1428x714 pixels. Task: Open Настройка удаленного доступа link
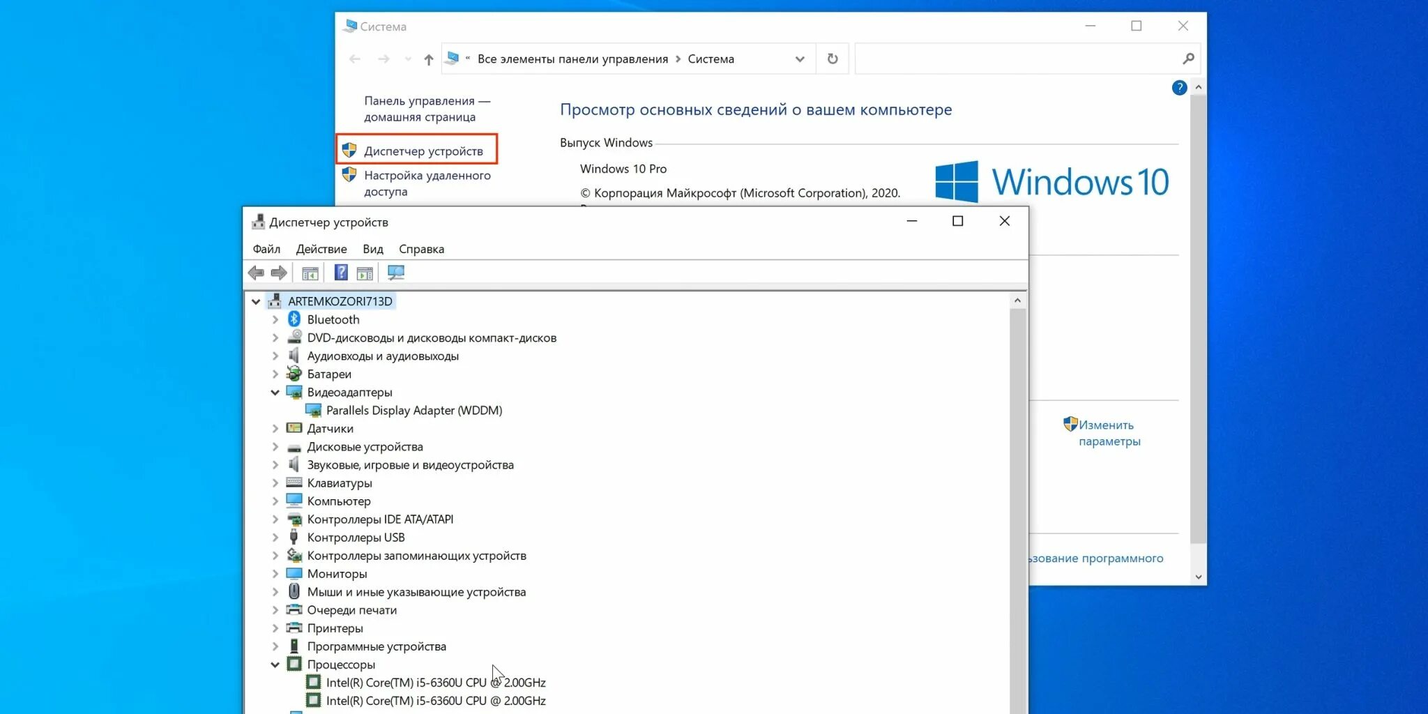click(427, 183)
